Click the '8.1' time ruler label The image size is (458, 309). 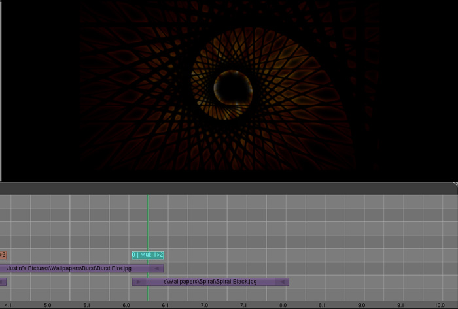[x=322, y=305]
